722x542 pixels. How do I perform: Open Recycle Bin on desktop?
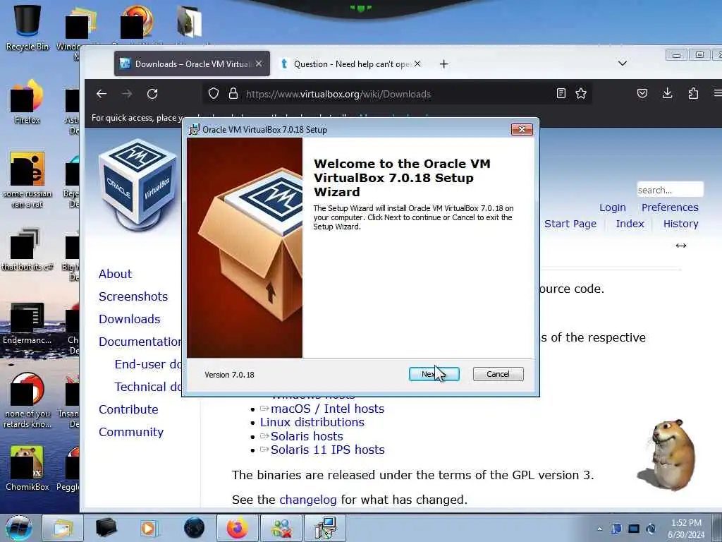tap(27, 27)
